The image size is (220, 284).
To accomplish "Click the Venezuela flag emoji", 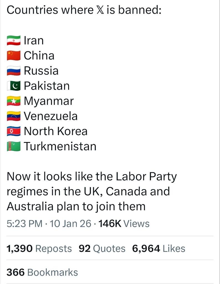I will [x=14, y=116].
